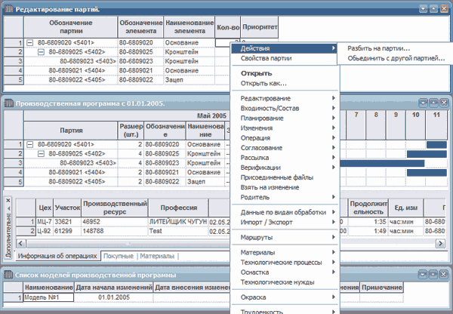Choose Объединить с другой партией…
Image resolution: width=453 pixels, height=314 pixels.
pyautogui.click(x=396, y=58)
